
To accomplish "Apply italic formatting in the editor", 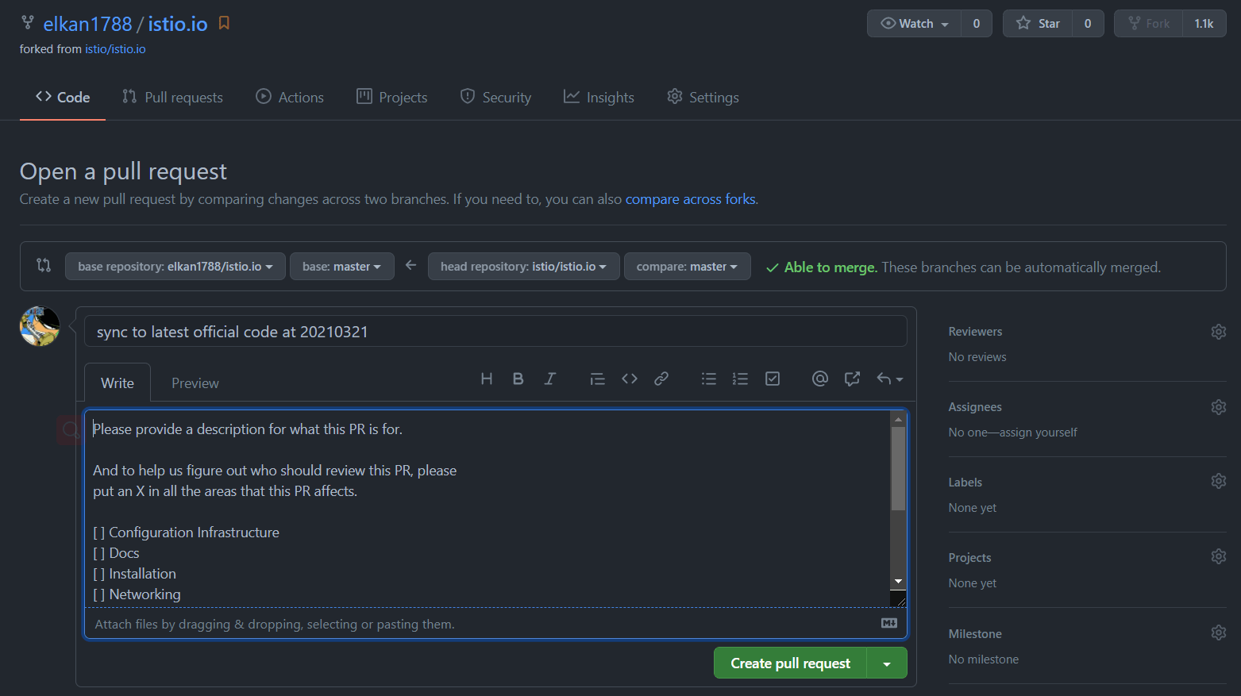I will click(549, 379).
